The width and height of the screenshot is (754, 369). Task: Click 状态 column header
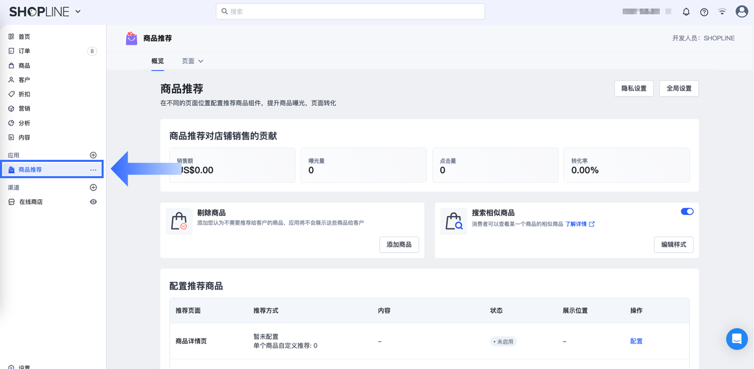[496, 311]
